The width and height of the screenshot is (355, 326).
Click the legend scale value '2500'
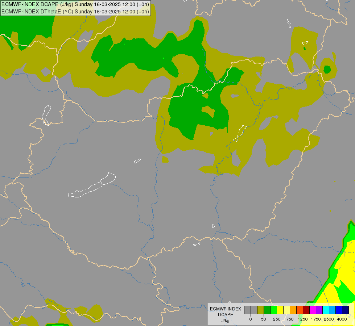(x=329, y=319)
